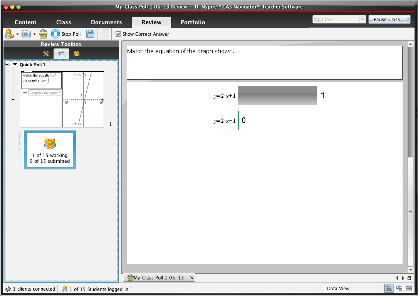418x296 pixels.
Task: Save the poll with floppy disk icon
Action: click(x=90, y=34)
